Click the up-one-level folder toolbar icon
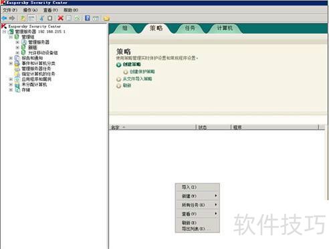Screen dimensions: 329x249 23,18
